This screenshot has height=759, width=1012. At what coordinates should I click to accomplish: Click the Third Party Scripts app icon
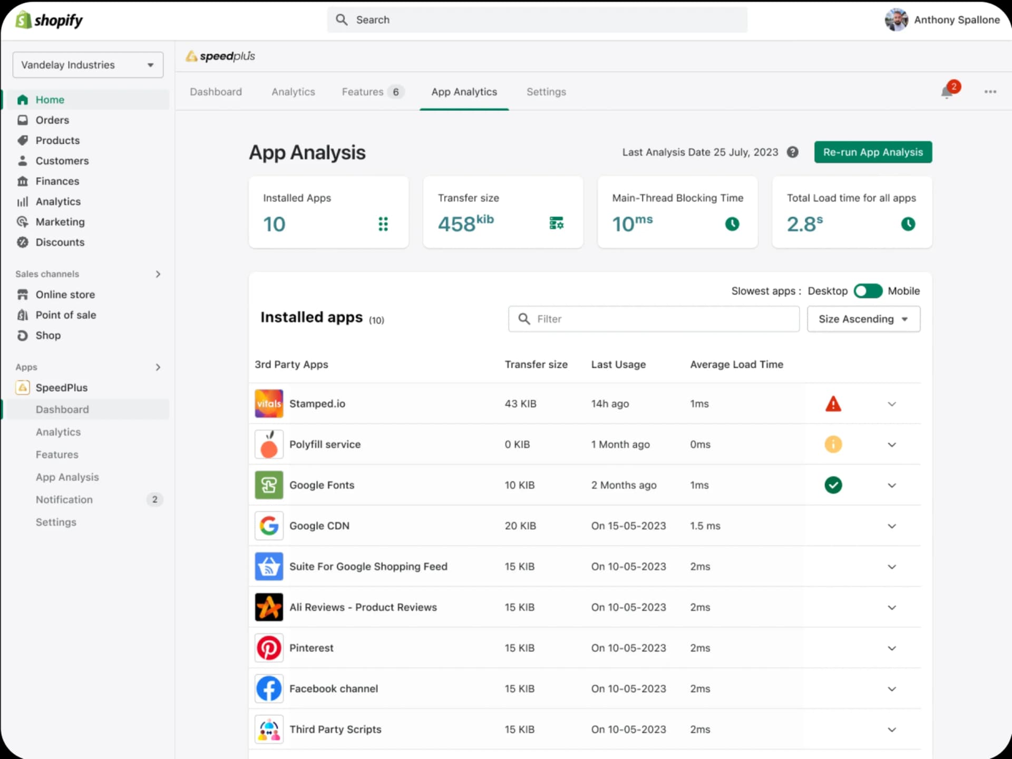[x=269, y=729]
